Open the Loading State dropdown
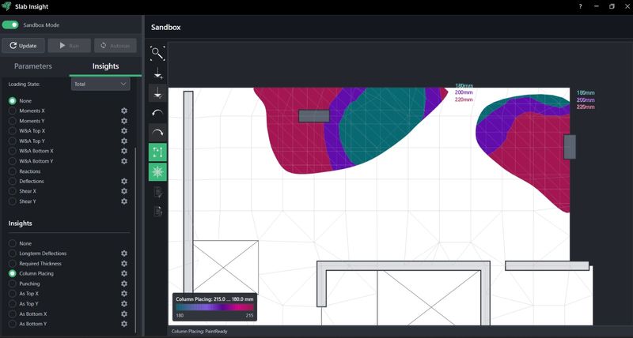 click(100, 84)
